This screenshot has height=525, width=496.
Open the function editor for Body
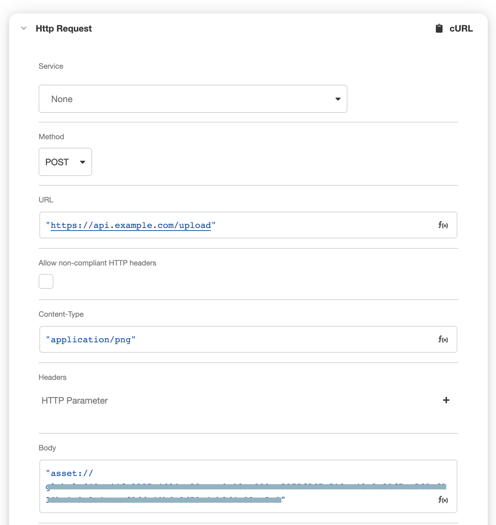[x=443, y=500]
